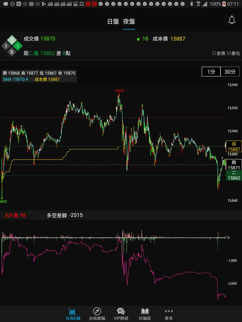Screen dimensions: 242x322
Task: Open the notification bell alerts
Action: pyautogui.click(x=232, y=20)
